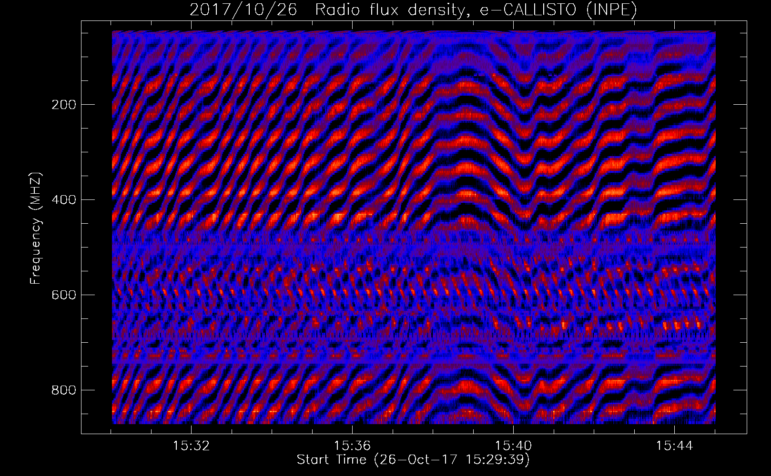Click the 800 frequency tick label
This screenshot has width=771, height=476.
click(63, 390)
